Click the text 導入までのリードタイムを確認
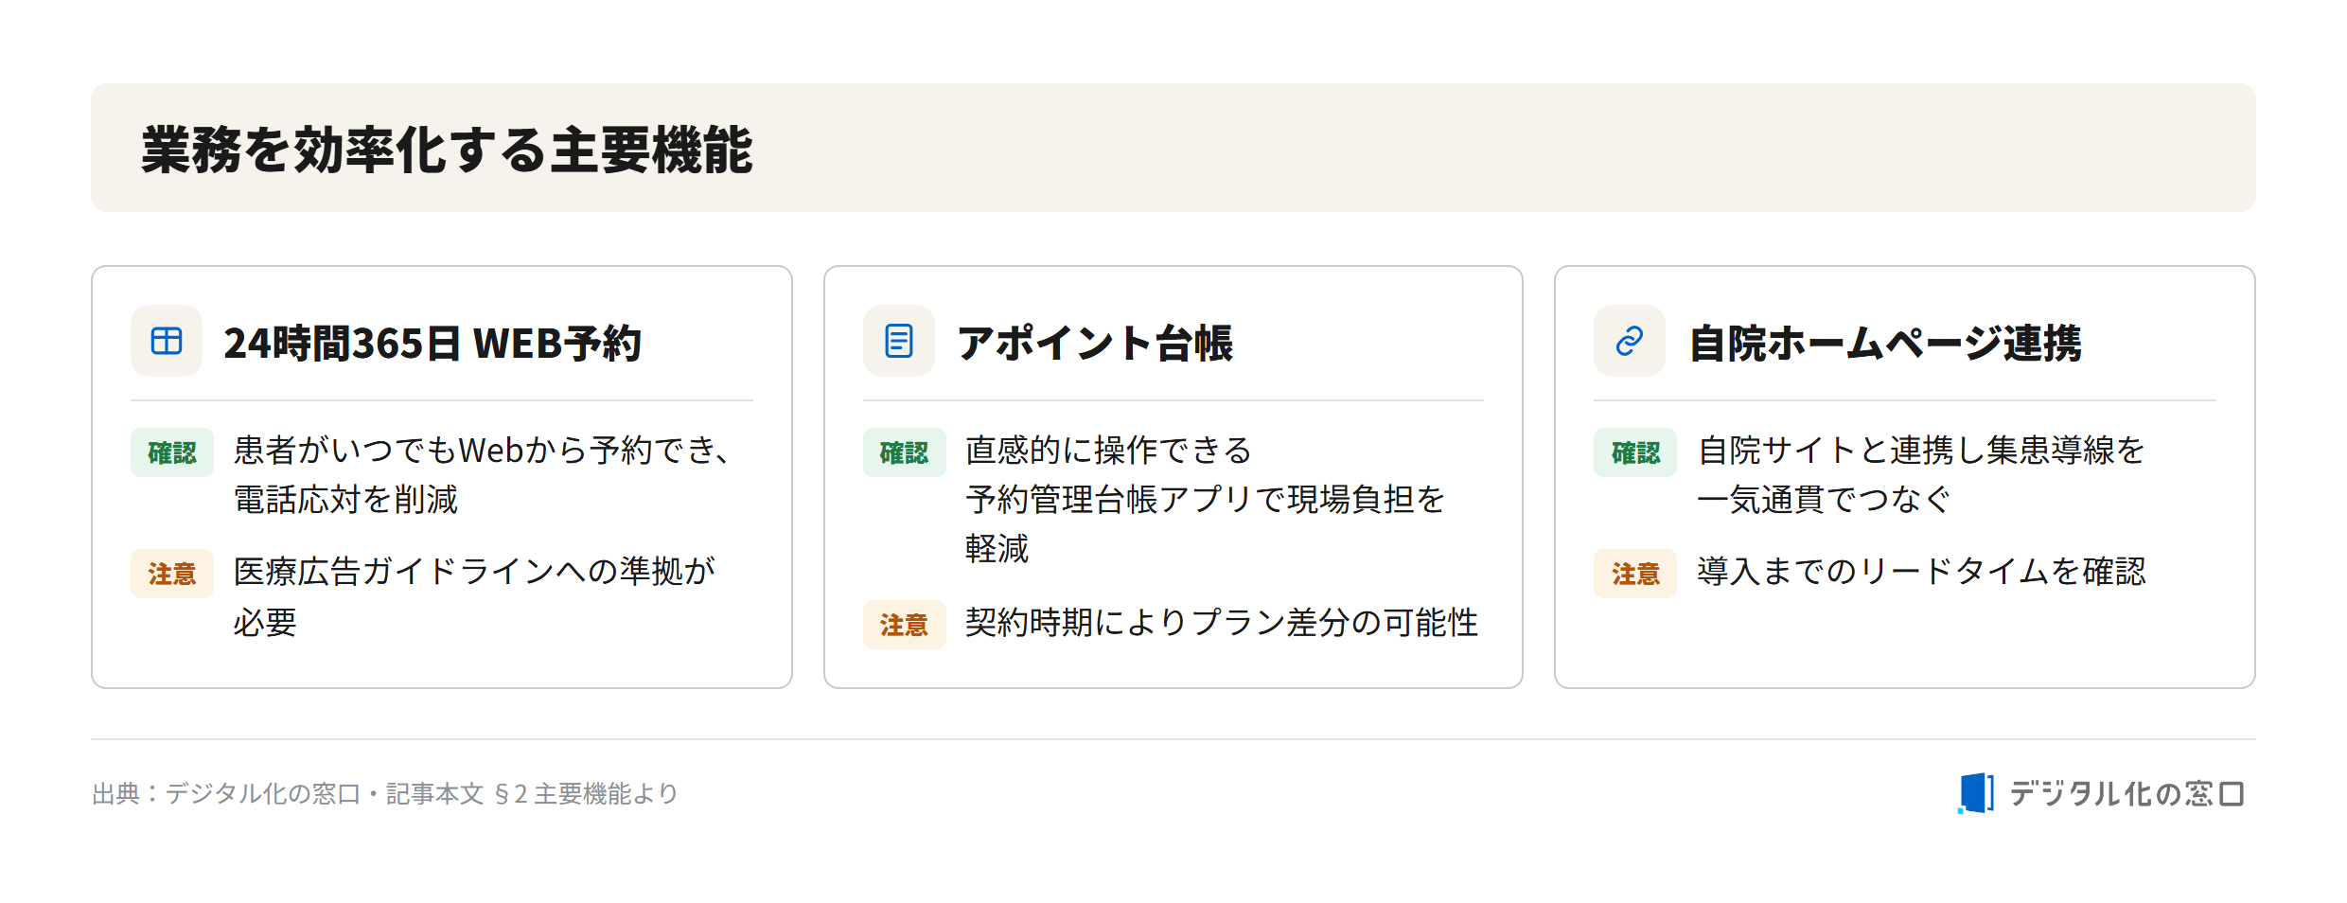Screen dimensions: 2347x903 pos(1921,572)
